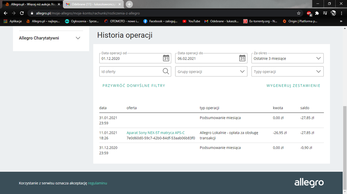Screen dimensions: 347x194
Task: Open 'Grupy operacji' dropdown
Action: pos(211,71)
